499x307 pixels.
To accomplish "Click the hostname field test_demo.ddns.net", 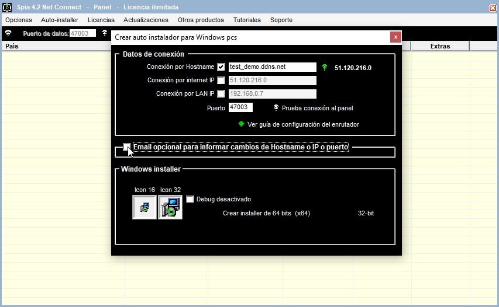I will coord(273,67).
